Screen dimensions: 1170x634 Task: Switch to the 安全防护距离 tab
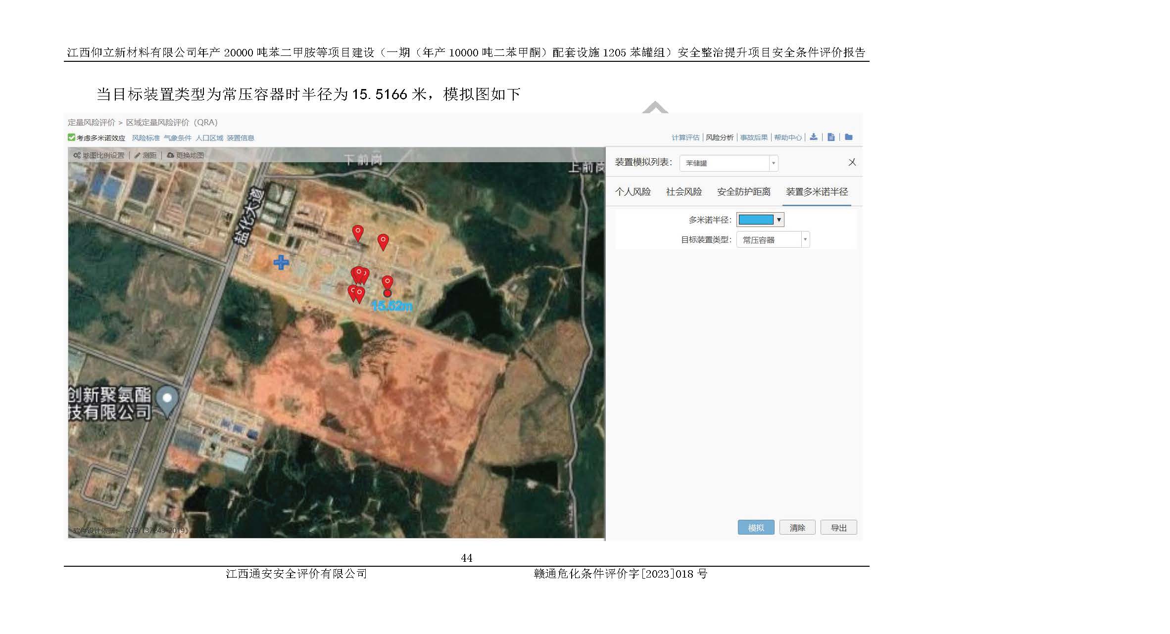[x=743, y=192]
